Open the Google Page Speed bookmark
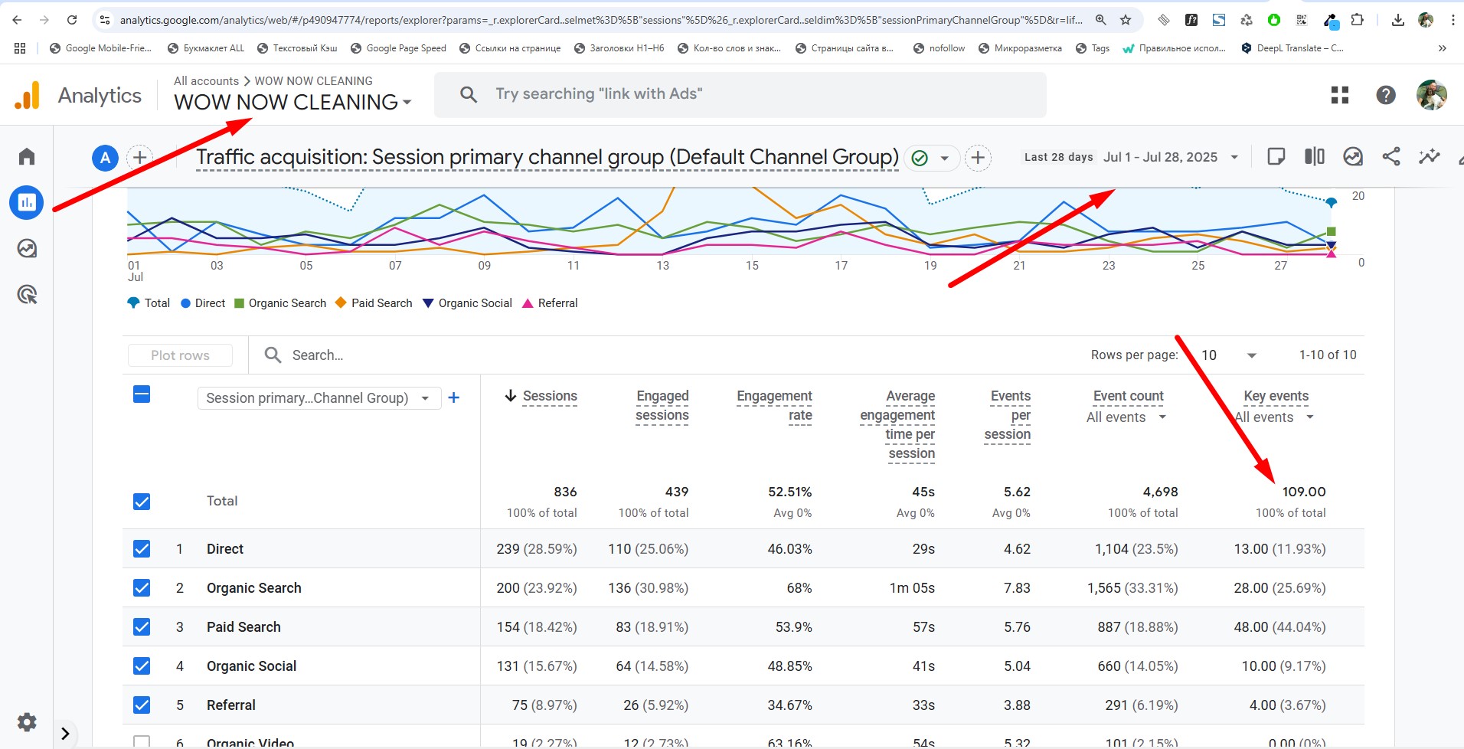 [x=398, y=48]
